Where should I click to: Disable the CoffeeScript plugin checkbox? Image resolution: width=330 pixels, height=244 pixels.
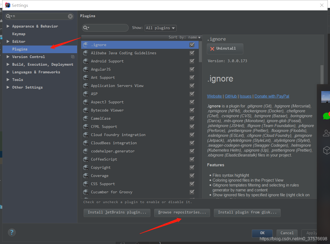point(192,159)
